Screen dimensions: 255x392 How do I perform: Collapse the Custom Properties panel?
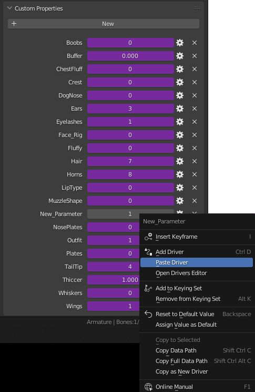pos(10,8)
